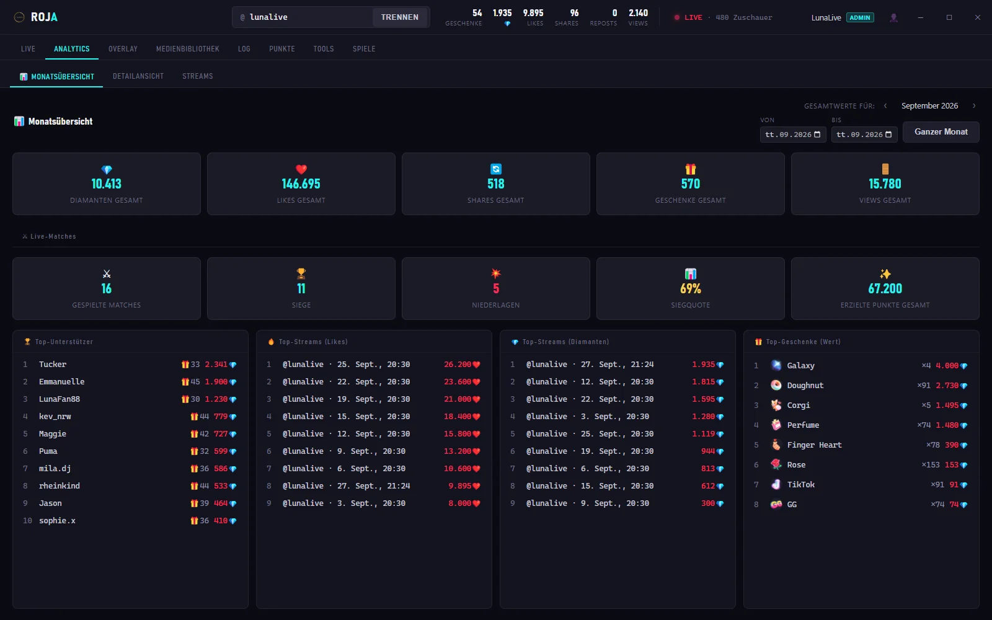Click the LIVE status indicator

click(x=688, y=17)
